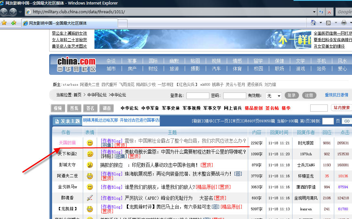Click the browser Back arrow button
The image size is (352, 219).
[4, 12]
